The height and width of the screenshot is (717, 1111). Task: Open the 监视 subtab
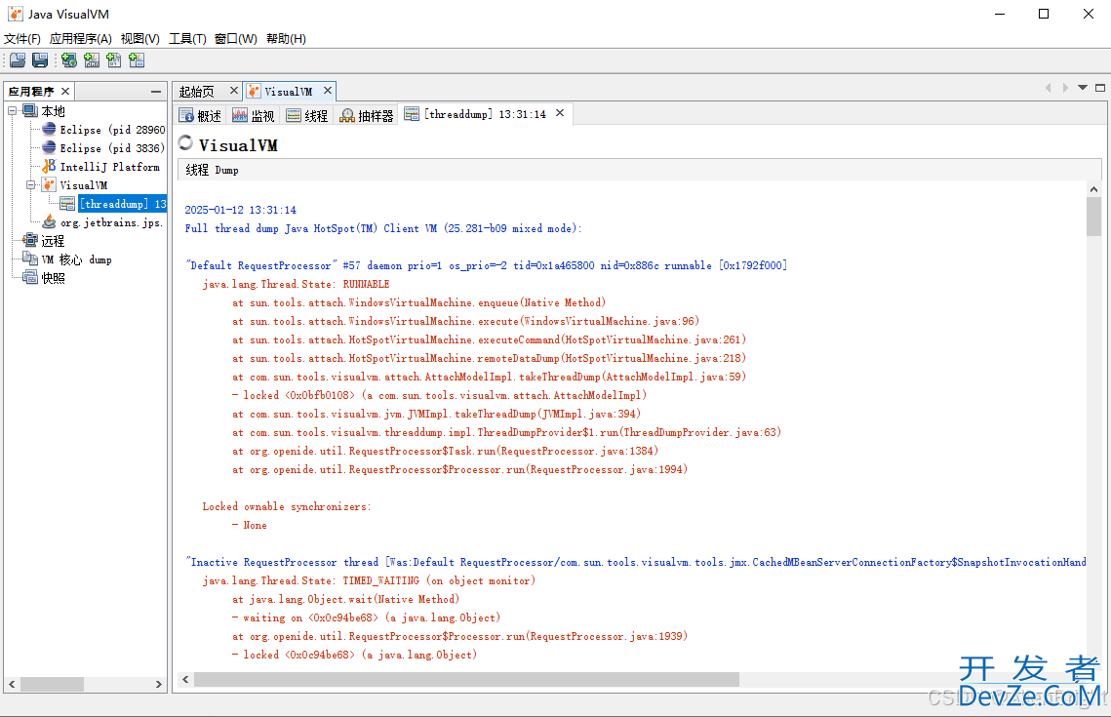tap(253, 115)
